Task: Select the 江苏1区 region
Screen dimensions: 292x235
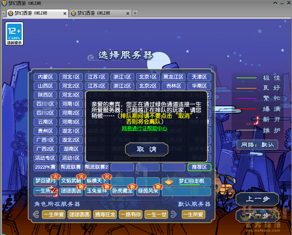Action: tap(96, 77)
